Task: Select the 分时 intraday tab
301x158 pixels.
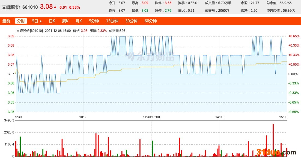Action: coord(21,21)
